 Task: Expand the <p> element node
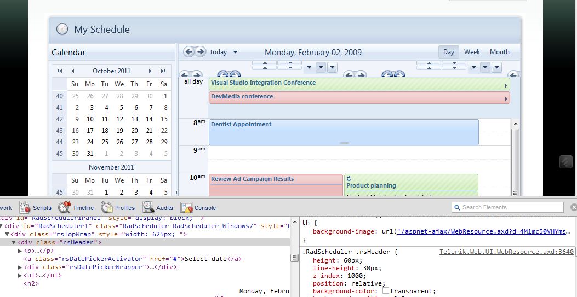pyautogui.click(x=20, y=251)
